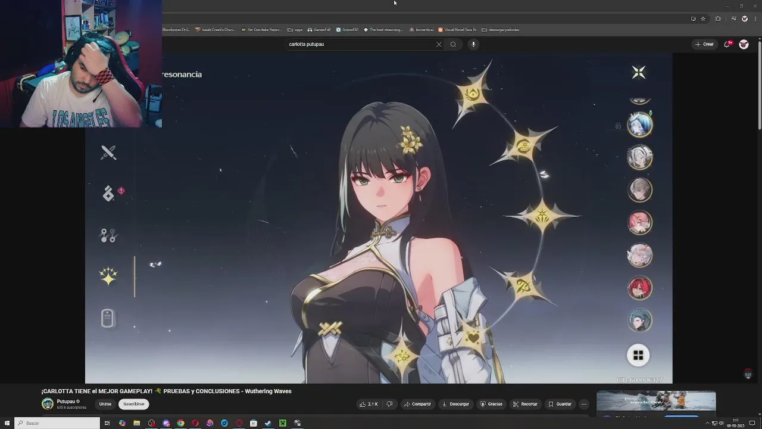Open the recommended video thumbnail at right
Image resolution: width=762 pixels, height=429 pixels.
pos(656,402)
